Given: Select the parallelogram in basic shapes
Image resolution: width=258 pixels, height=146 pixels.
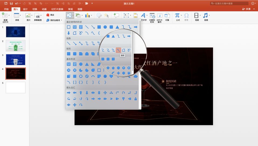Looking at the screenshot, I should coord(99,64).
